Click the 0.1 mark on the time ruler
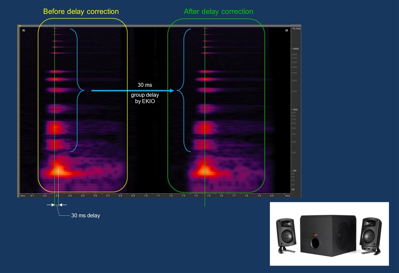The width and height of the screenshot is (399, 273). click(x=32, y=196)
